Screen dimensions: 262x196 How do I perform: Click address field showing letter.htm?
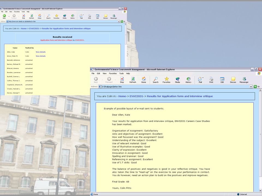175,87
